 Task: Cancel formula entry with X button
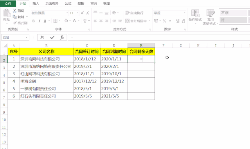pos(42,37)
